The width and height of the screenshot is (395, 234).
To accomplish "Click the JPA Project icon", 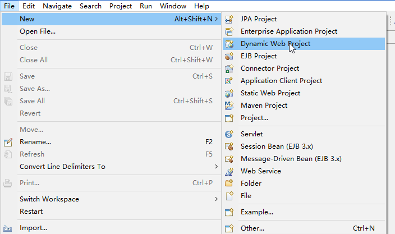I will click(x=229, y=19).
